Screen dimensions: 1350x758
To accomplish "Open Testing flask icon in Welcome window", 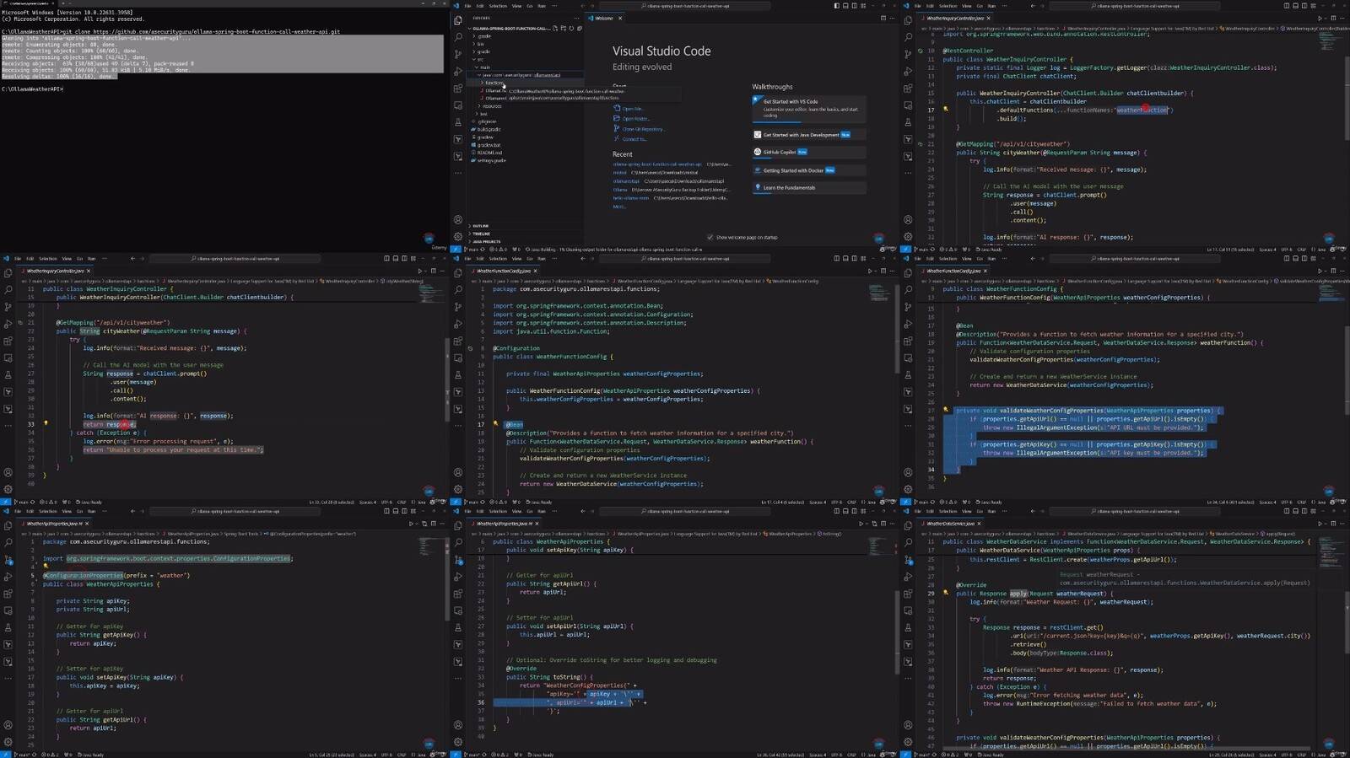I will [x=458, y=121].
